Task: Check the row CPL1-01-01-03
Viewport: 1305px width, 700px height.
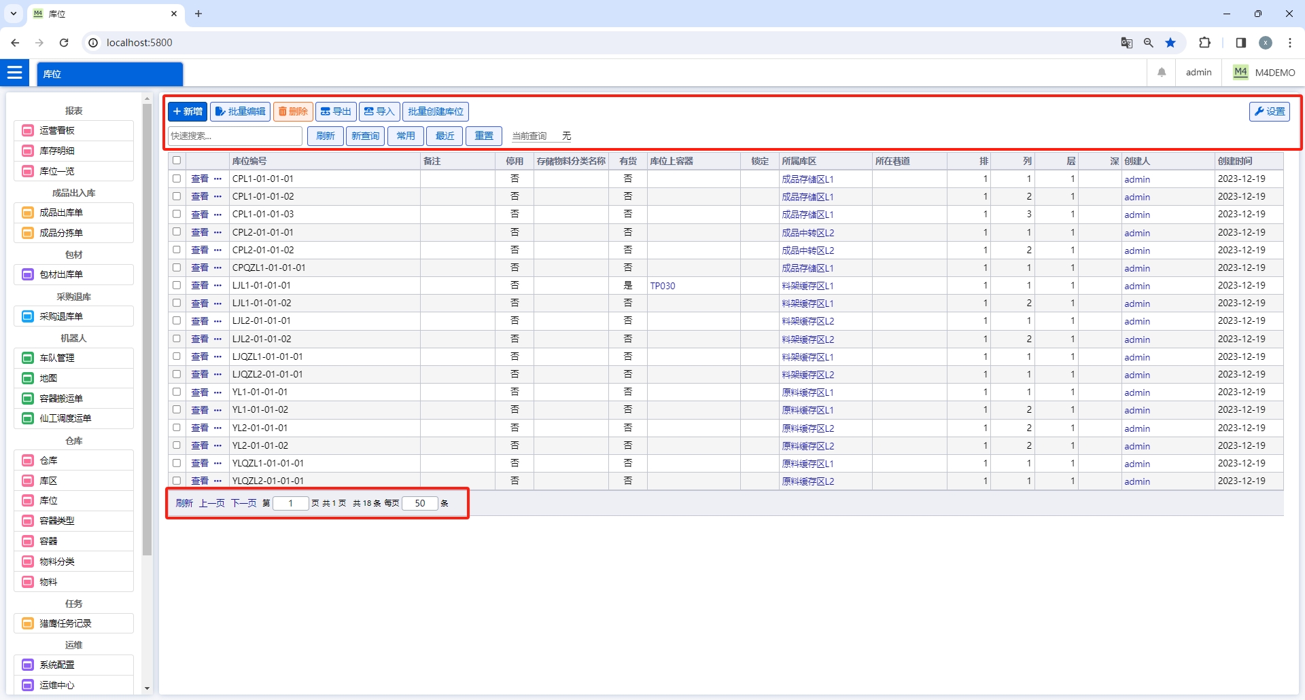Action: coord(177,214)
